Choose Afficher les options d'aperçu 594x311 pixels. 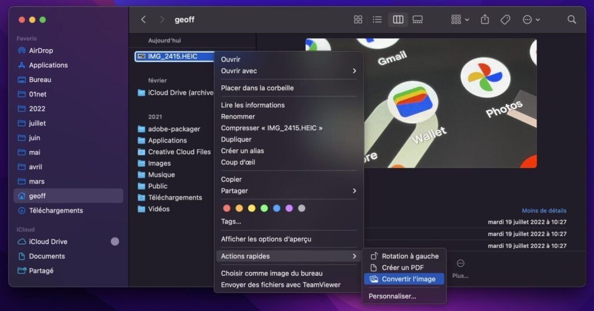[x=289, y=239]
